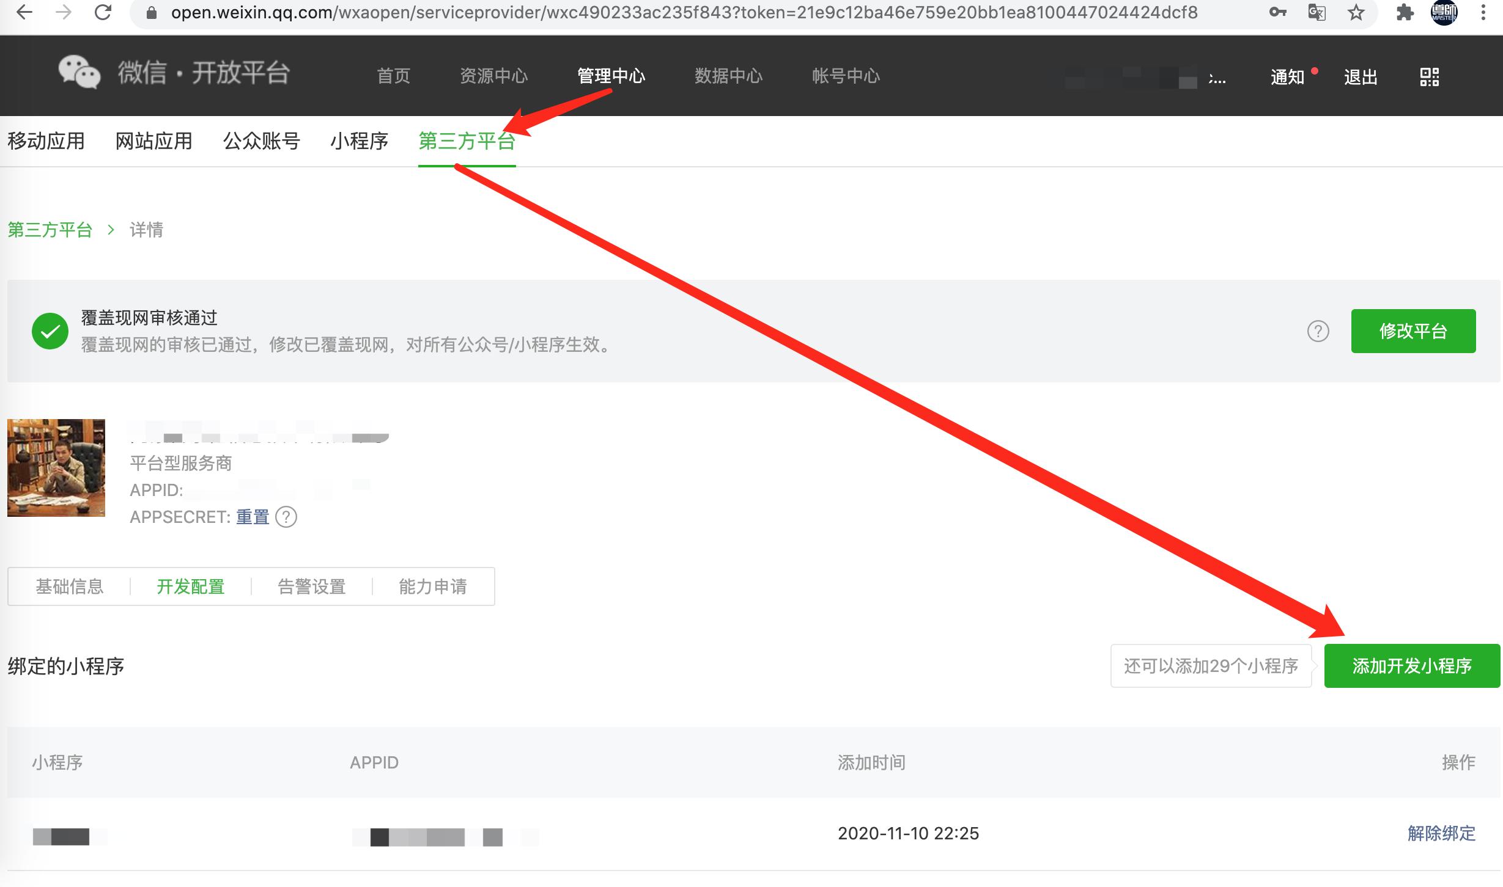The height and width of the screenshot is (887, 1503).
Task: Reload the page with the browser refresh icon
Action: tap(103, 12)
